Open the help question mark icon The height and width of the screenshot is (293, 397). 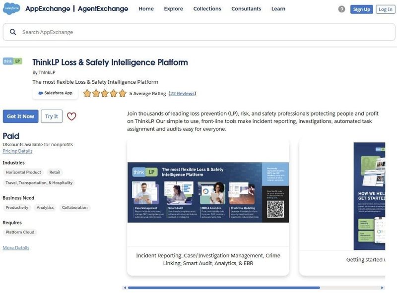coord(341,9)
